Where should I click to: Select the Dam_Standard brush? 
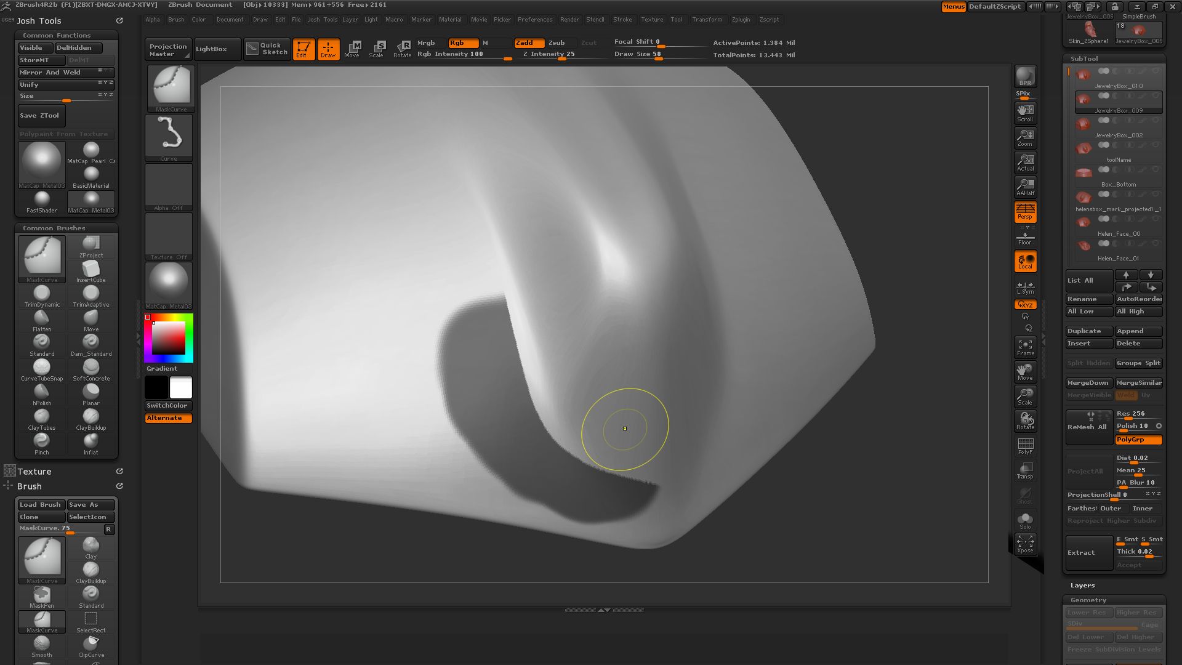(91, 345)
